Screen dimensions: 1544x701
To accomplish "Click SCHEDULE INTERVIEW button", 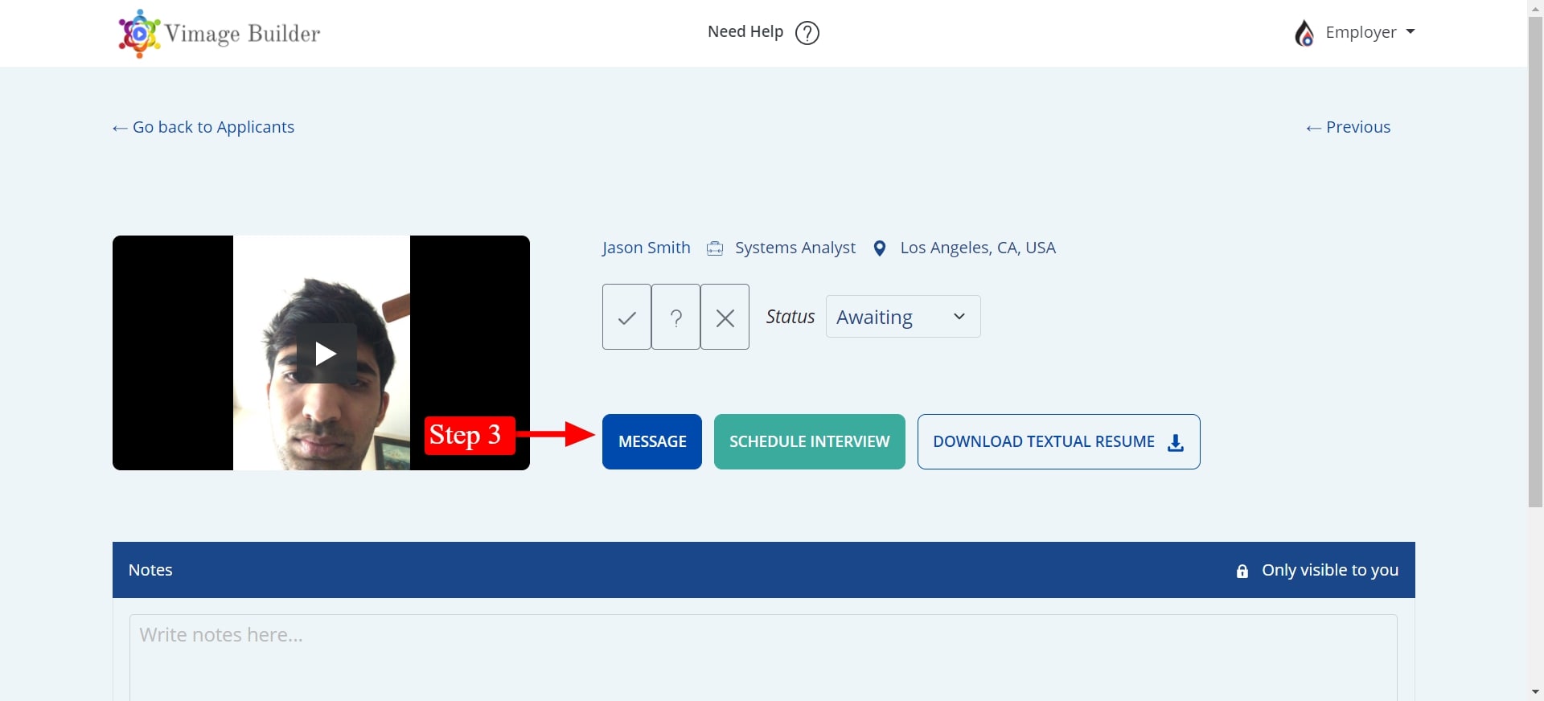I will (x=810, y=441).
